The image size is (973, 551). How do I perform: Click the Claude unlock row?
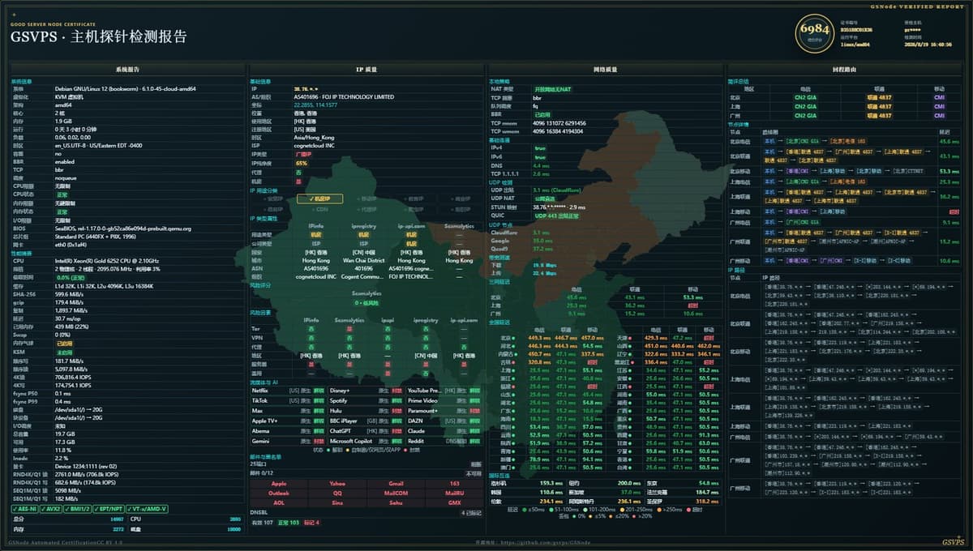click(444, 431)
